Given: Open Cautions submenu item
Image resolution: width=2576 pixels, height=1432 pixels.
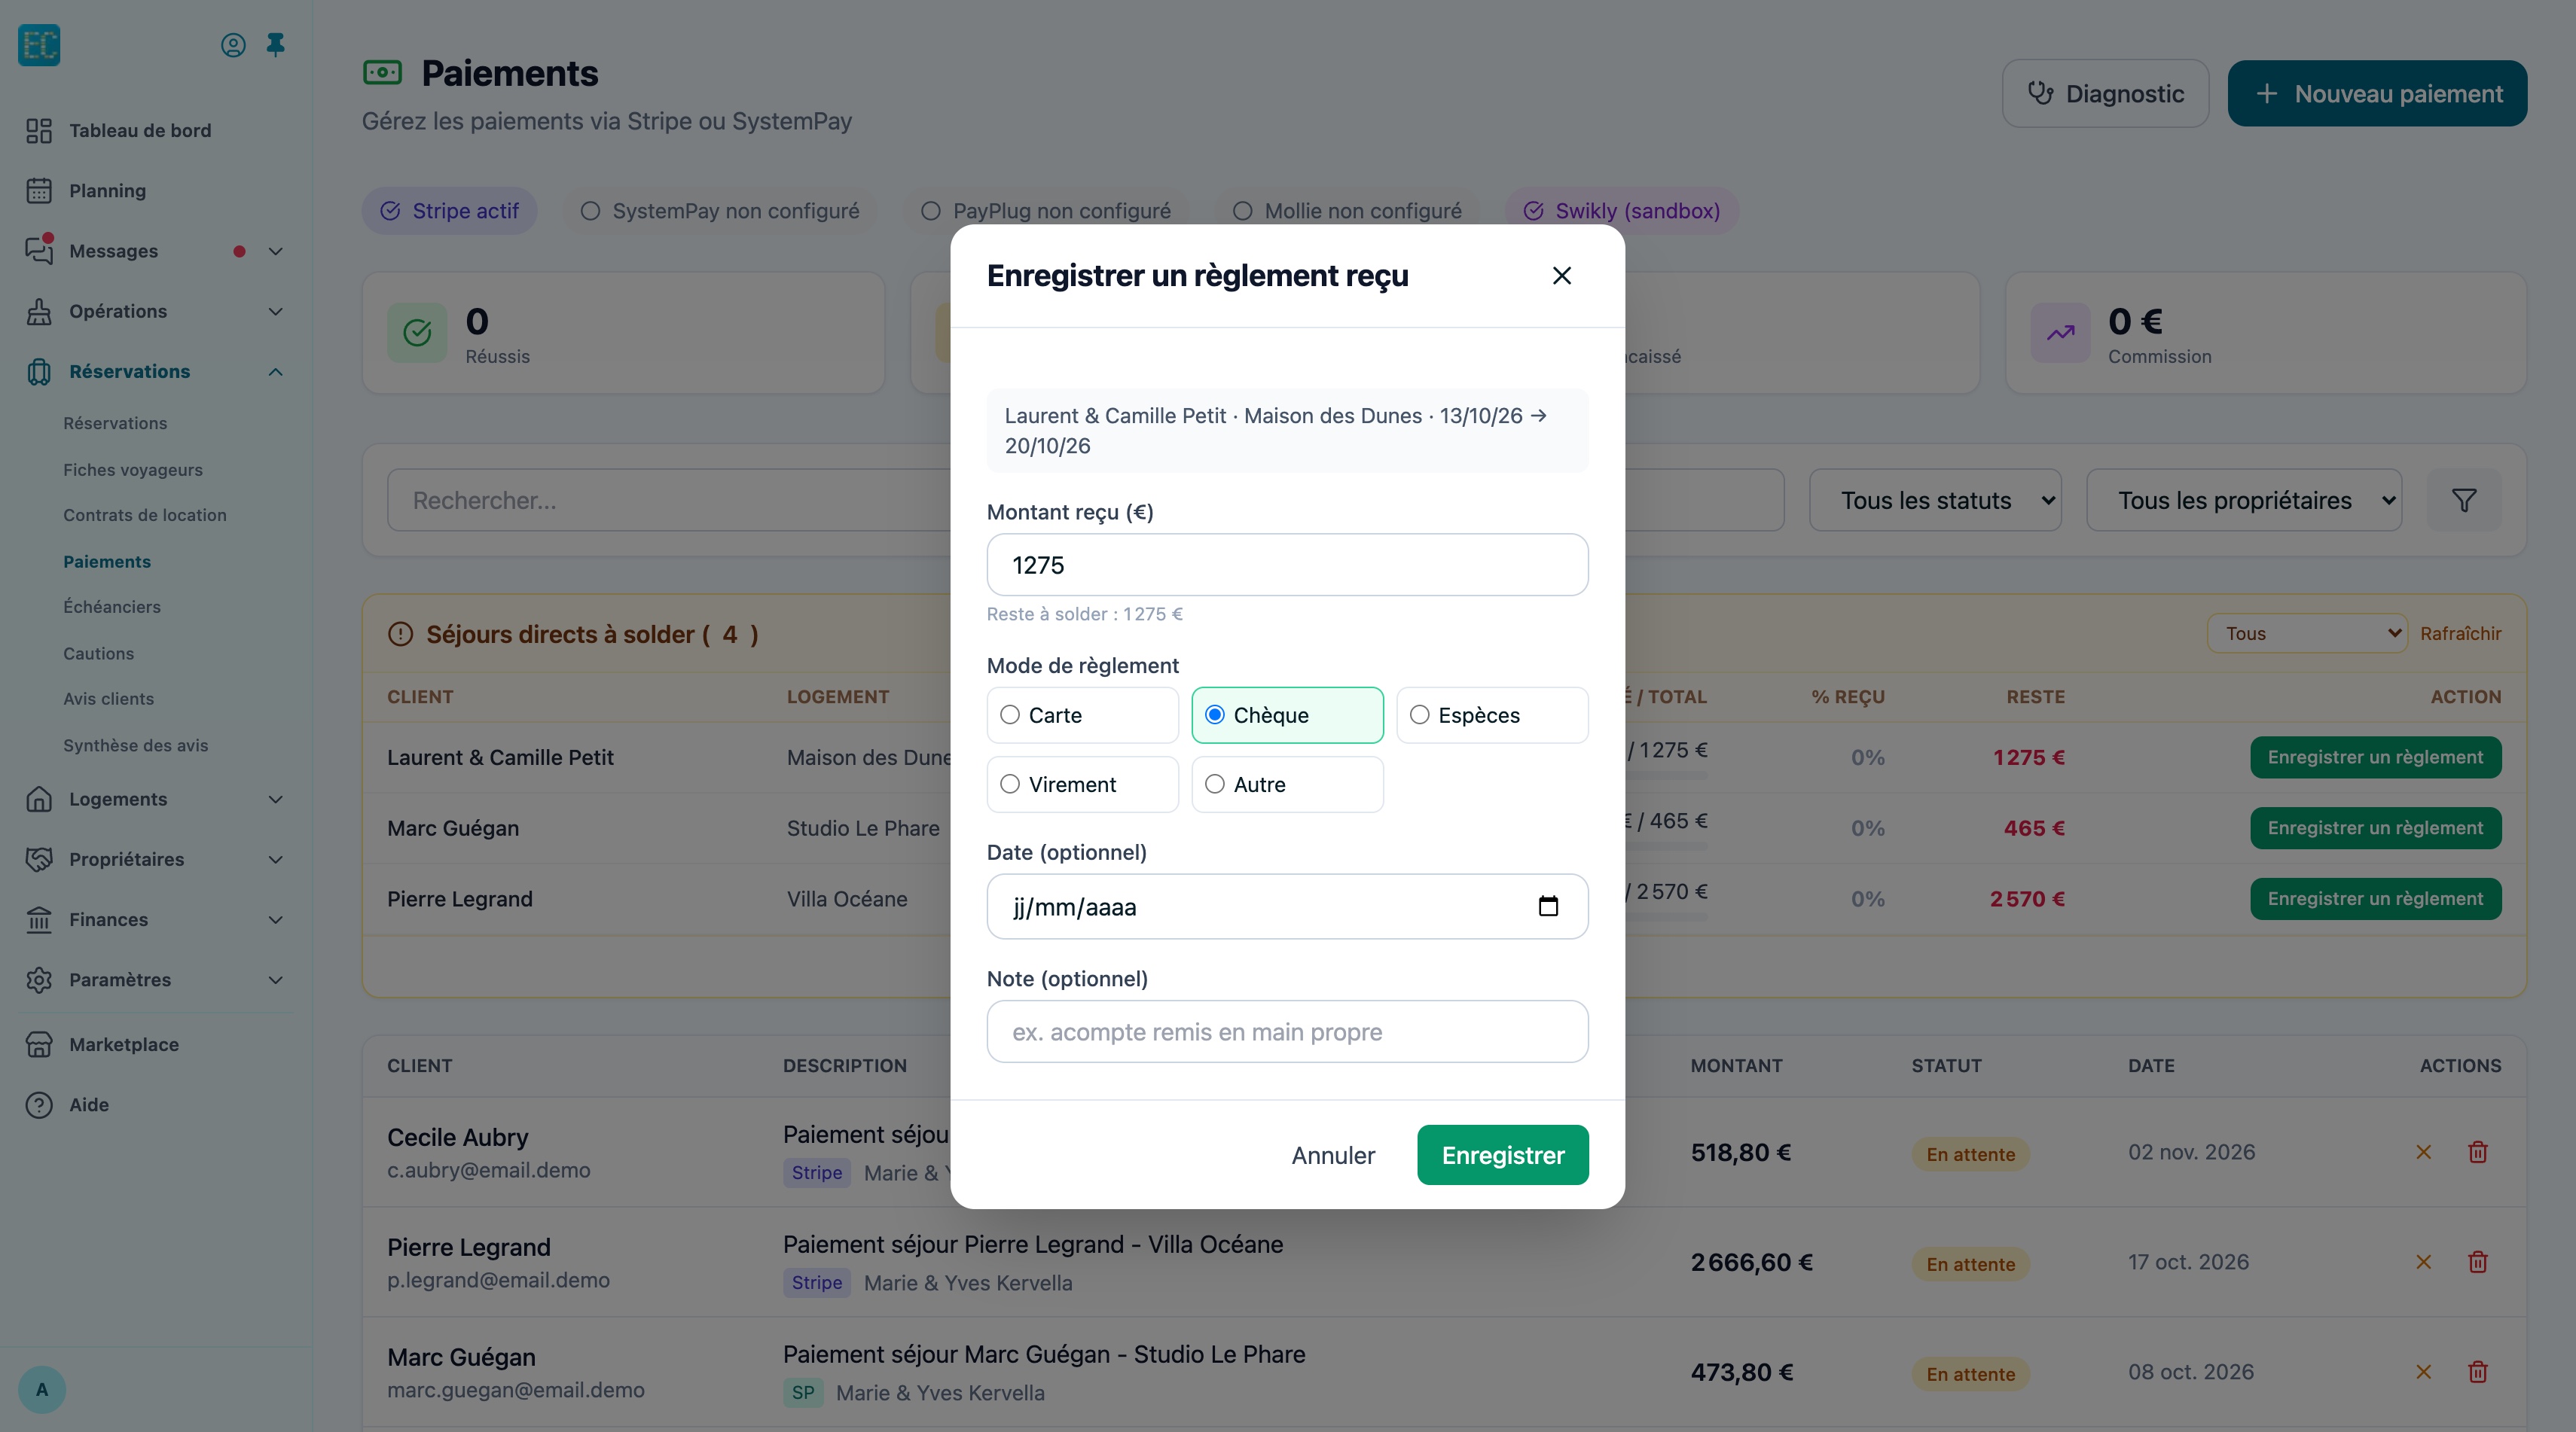Looking at the screenshot, I should point(98,654).
